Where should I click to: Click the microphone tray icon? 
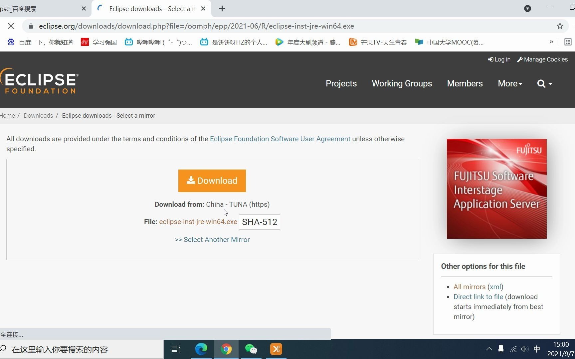[501, 349]
